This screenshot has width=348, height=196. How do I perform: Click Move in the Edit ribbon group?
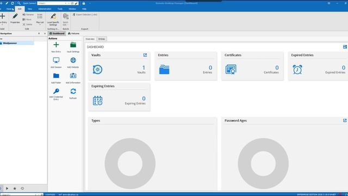click(27, 20)
